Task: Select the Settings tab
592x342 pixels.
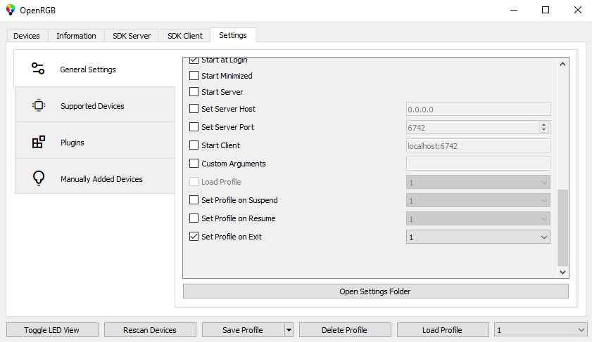Action: 232,35
